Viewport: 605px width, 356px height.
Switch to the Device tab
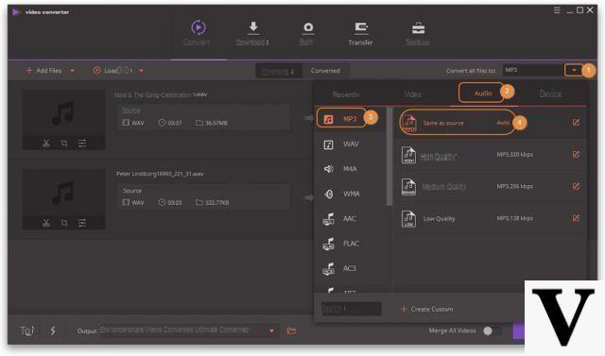click(x=550, y=93)
